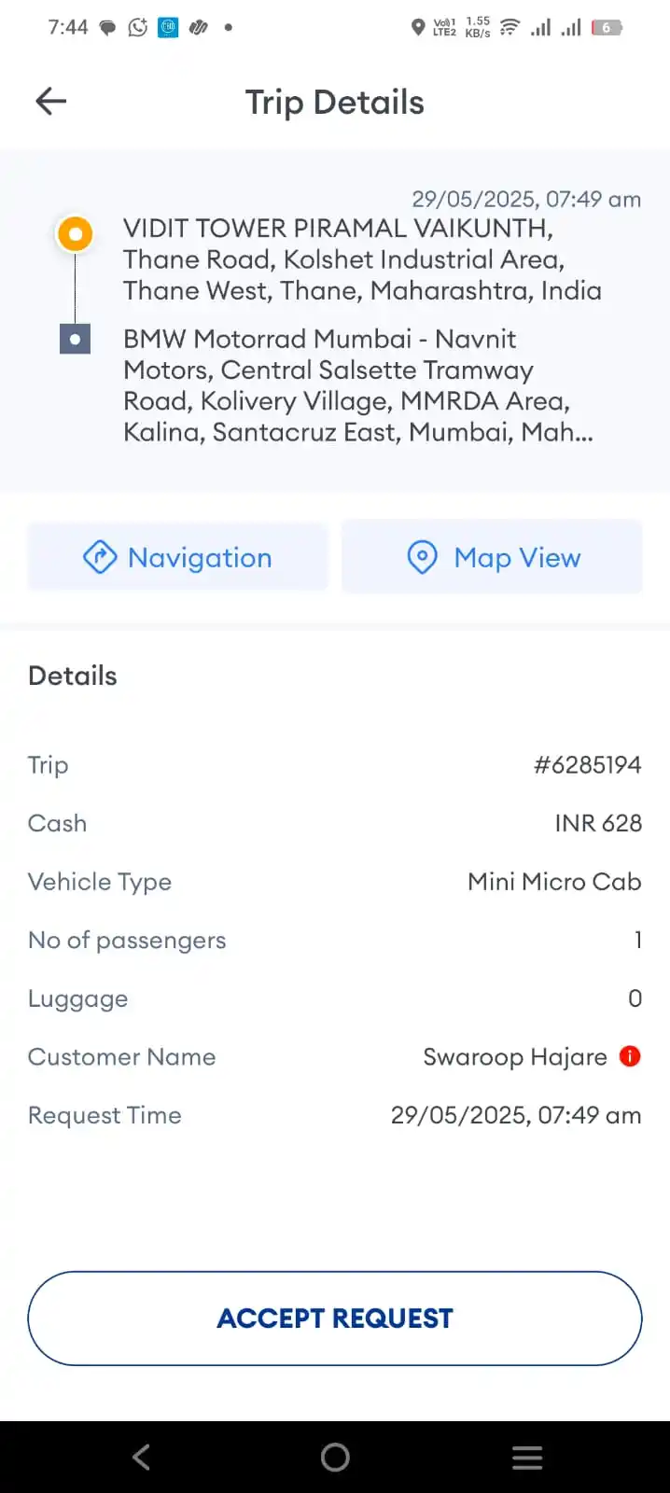Tap the battery indicator in status bar
The image size is (670, 1493).
tap(607, 27)
